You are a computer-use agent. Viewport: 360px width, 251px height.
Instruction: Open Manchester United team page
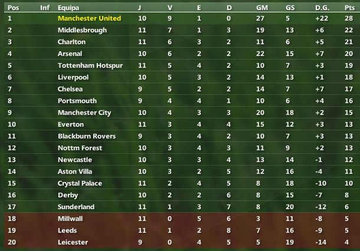[x=89, y=18]
